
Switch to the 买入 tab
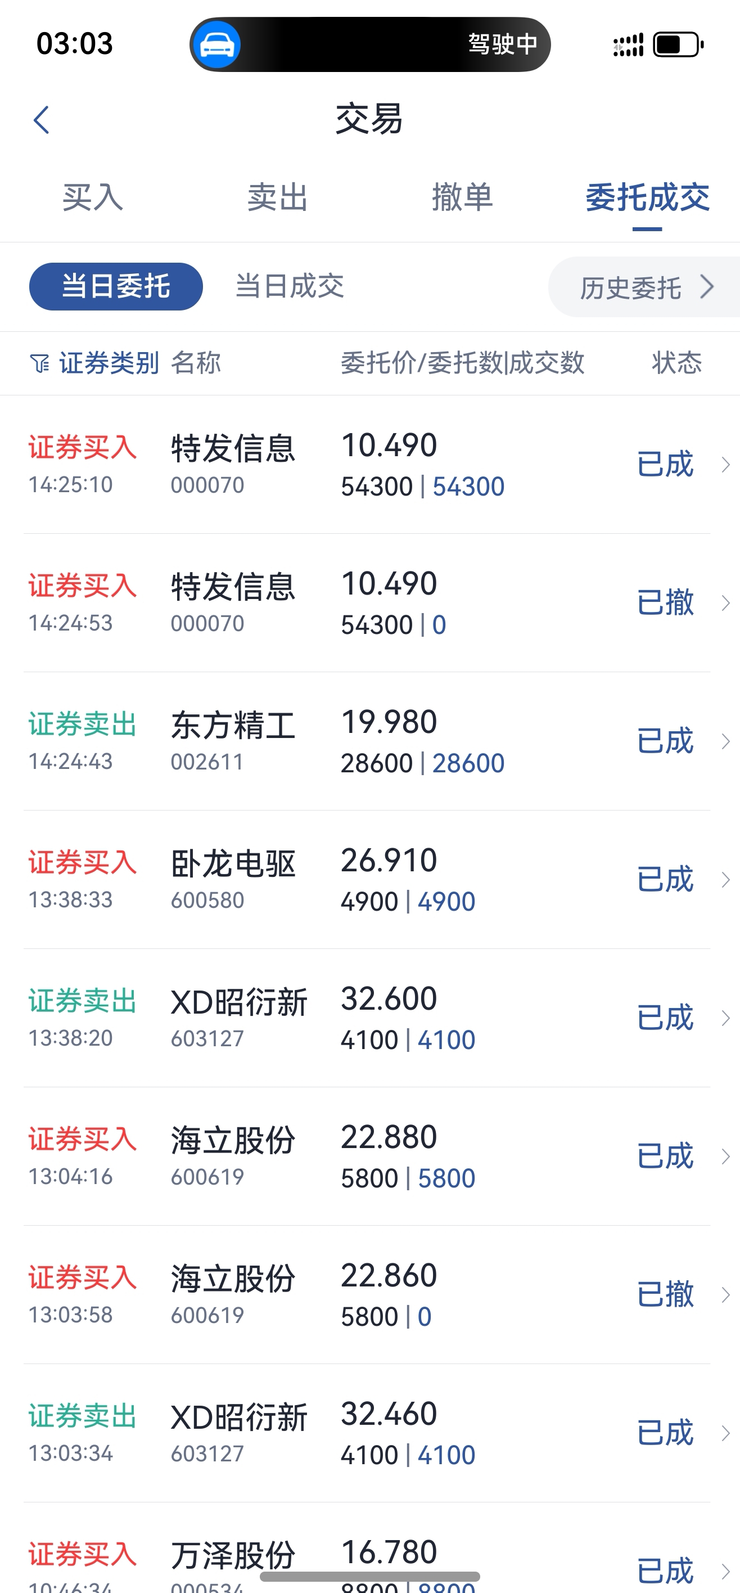coord(93,198)
